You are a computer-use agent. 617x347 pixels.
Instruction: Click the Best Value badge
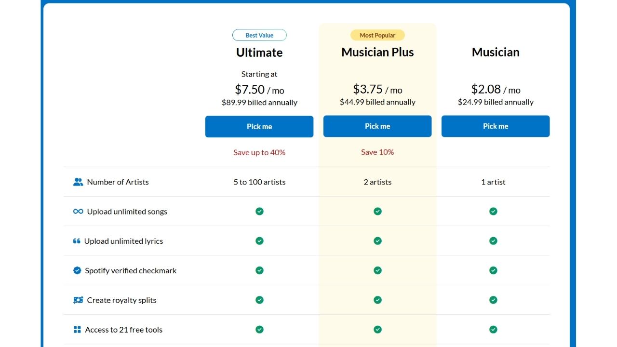(x=259, y=35)
